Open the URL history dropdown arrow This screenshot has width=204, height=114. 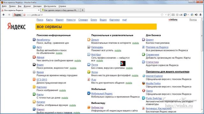[x=166, y=15]
